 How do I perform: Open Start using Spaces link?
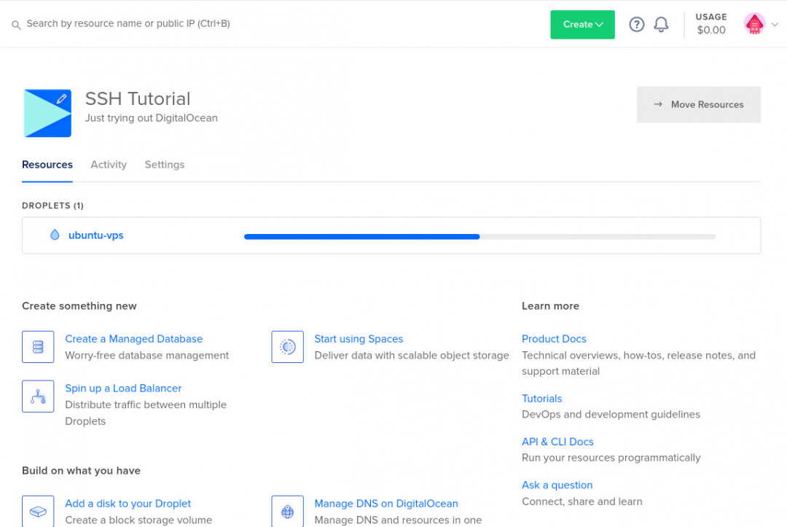(x=359, y=339)
